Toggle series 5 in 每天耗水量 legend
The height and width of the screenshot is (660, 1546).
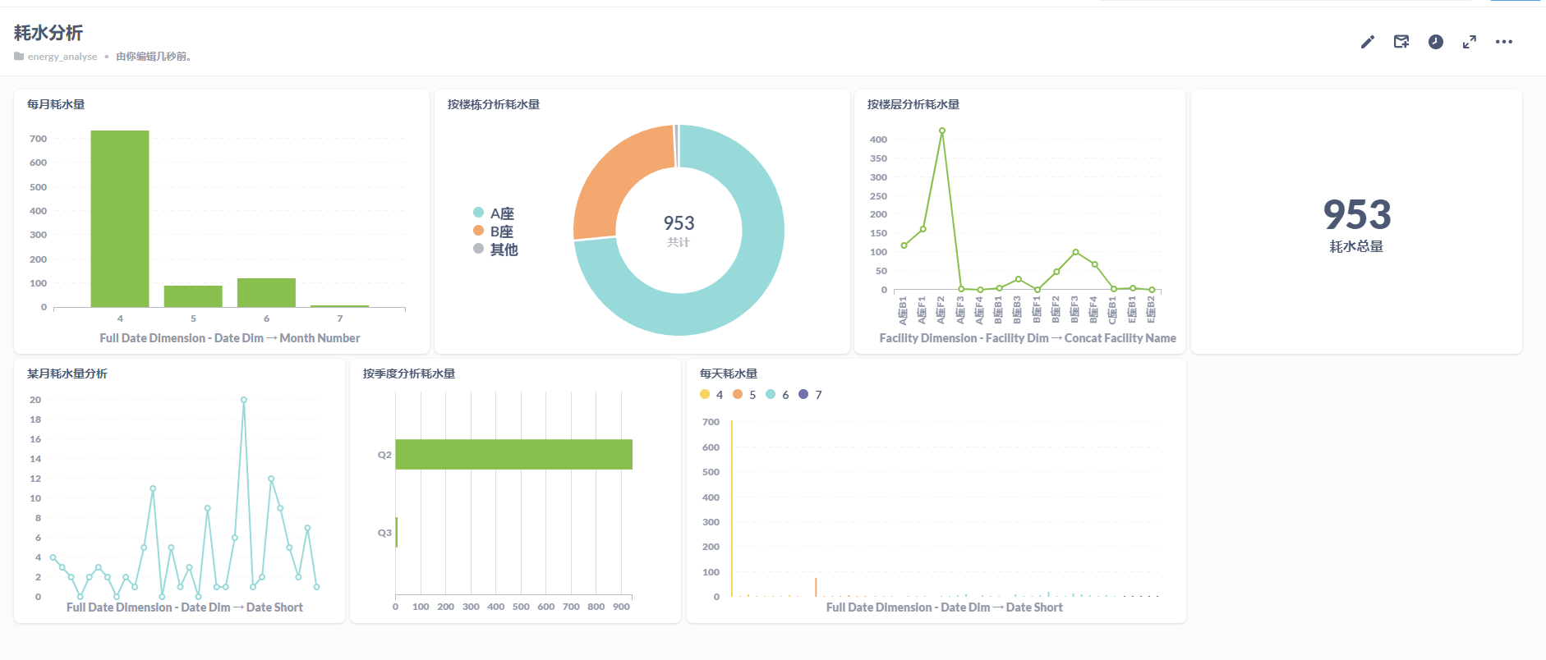tap(744, 395)
